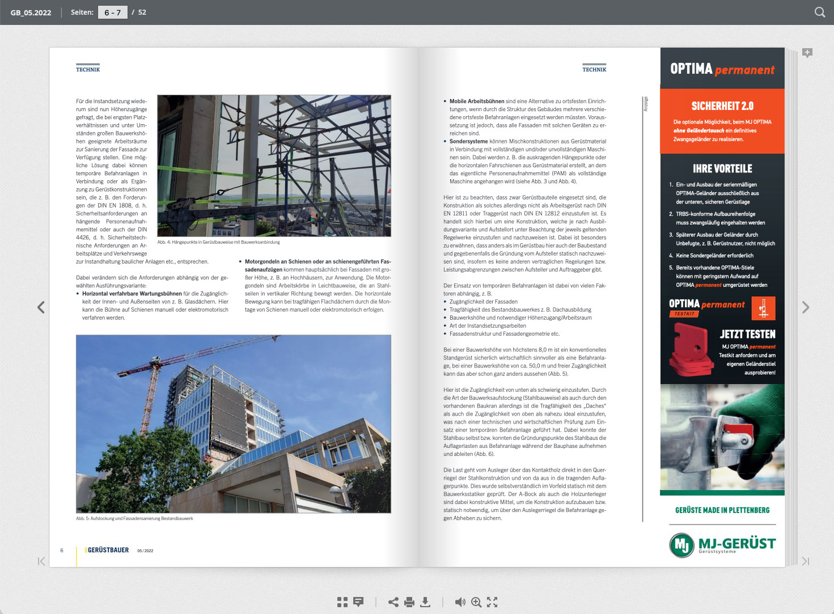Download the publication with download icon

point(425,602)
